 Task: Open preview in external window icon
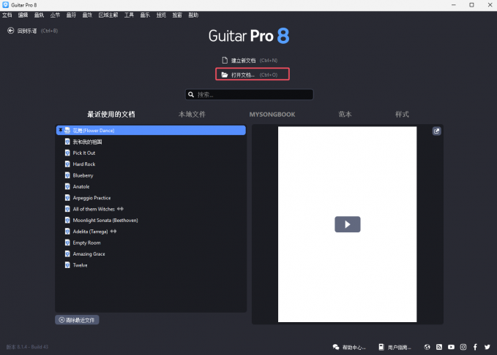pos(436,131)
